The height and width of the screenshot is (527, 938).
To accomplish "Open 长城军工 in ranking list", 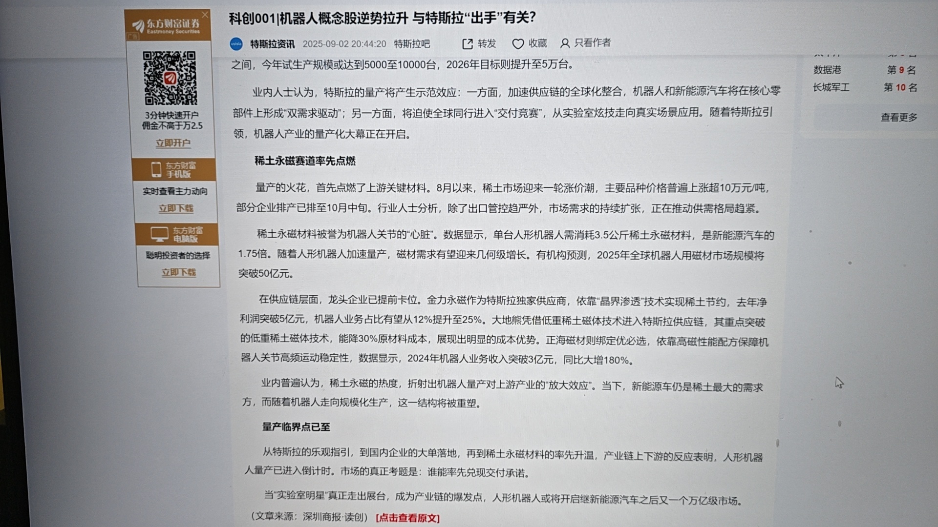I will (831, 87).
